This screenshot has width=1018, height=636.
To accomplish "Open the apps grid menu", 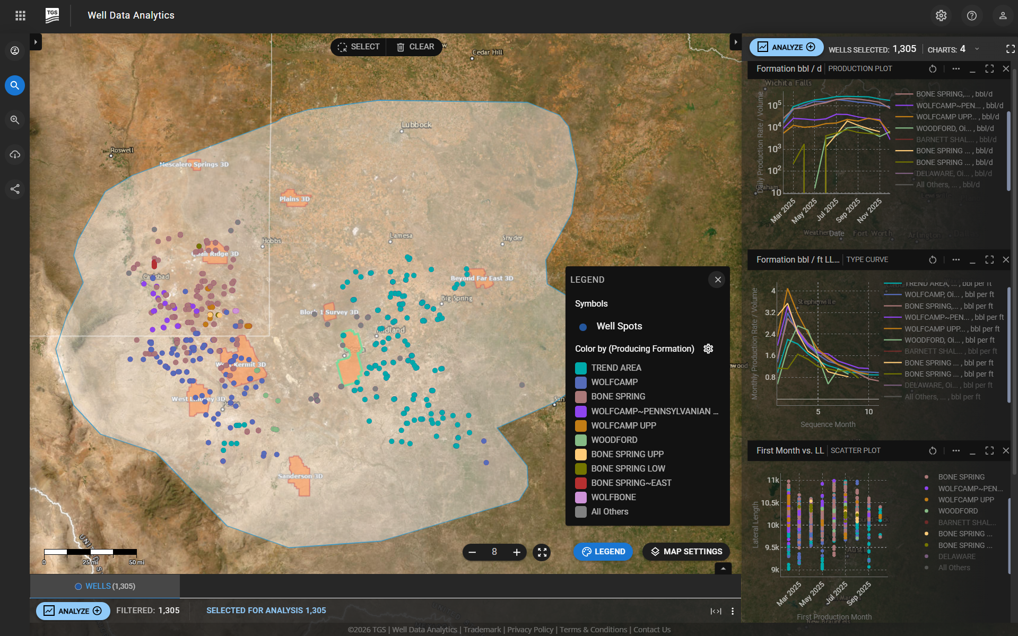I will [20, 15].
